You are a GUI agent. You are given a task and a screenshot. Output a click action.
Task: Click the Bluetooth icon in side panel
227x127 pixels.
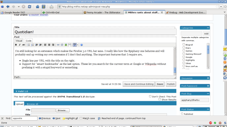[225, 59]
